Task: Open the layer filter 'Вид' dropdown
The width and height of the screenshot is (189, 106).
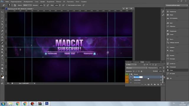Action: tap(131, 65)
